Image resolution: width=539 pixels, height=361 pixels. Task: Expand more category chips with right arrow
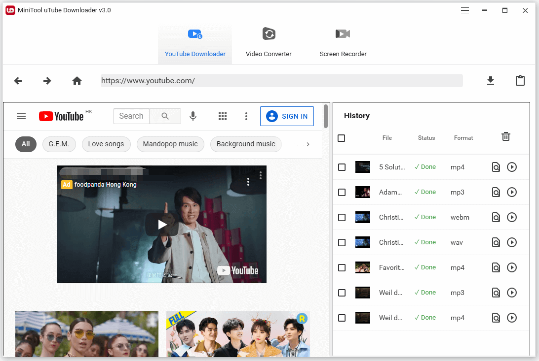[x=308, y=144]
